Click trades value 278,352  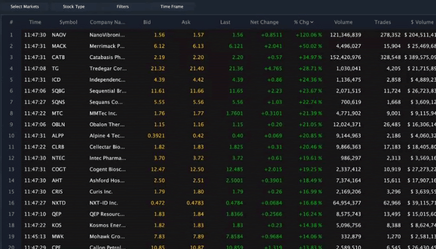click(x=390, y=35)
